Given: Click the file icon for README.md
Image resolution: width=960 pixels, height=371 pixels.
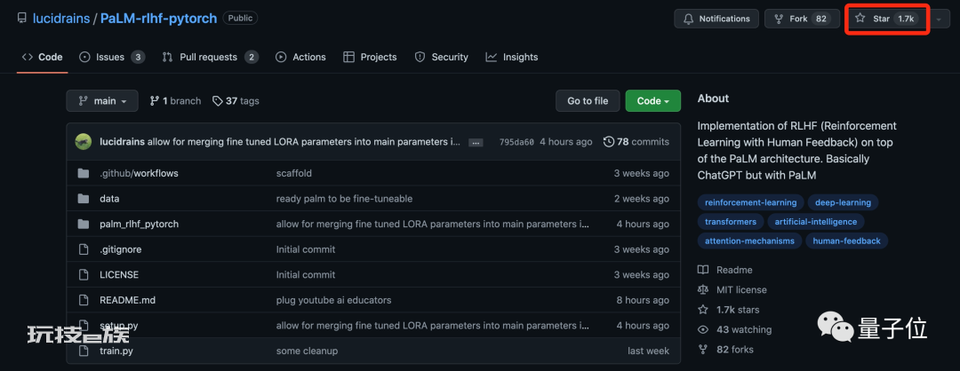Looking at the screenshot, I should click(84, 300).
